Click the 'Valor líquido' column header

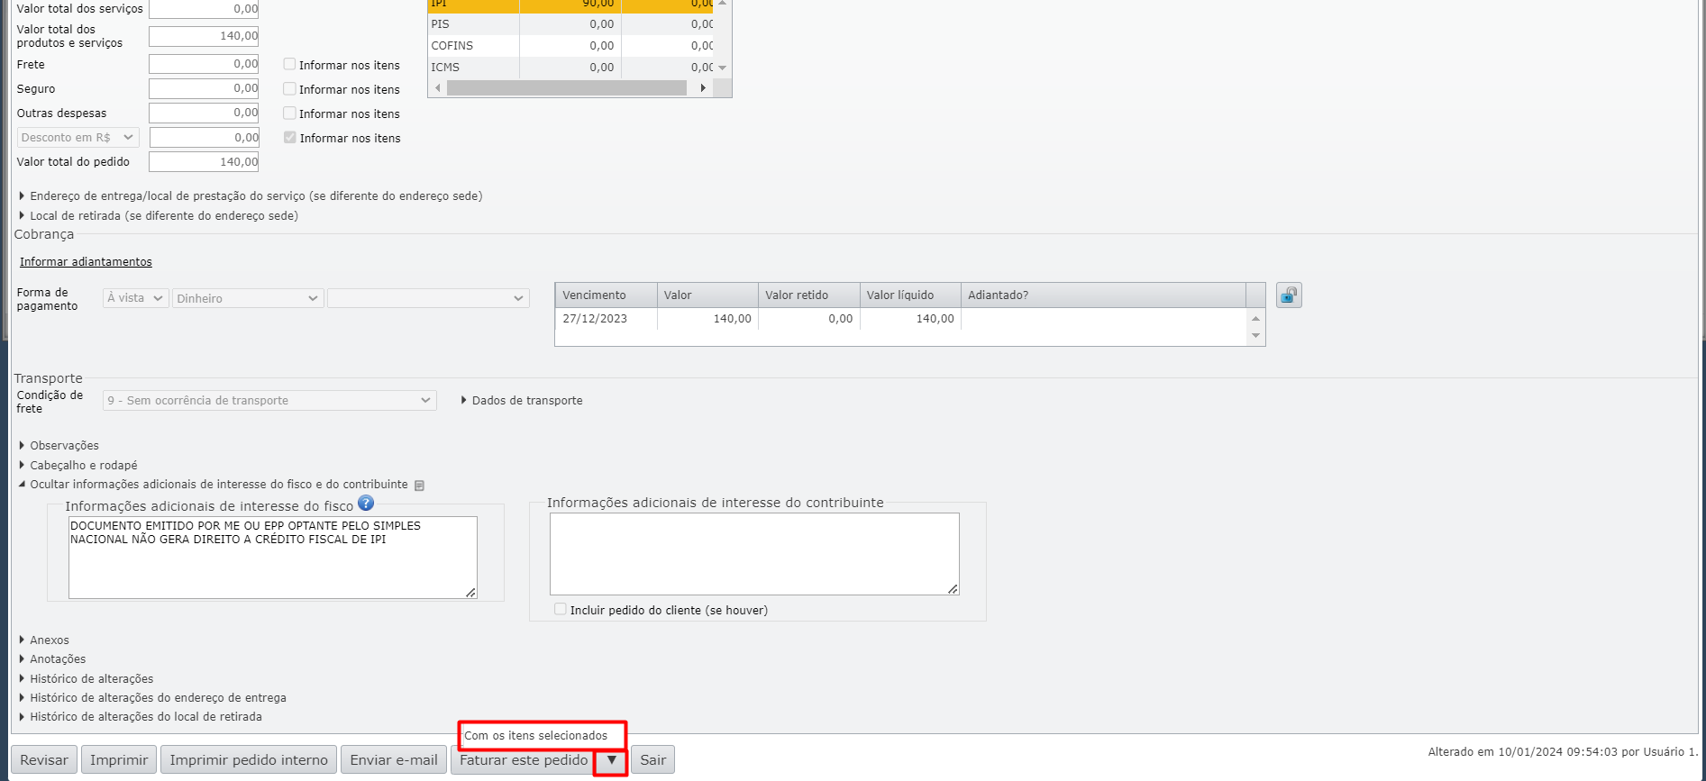(x=910, y=295)
